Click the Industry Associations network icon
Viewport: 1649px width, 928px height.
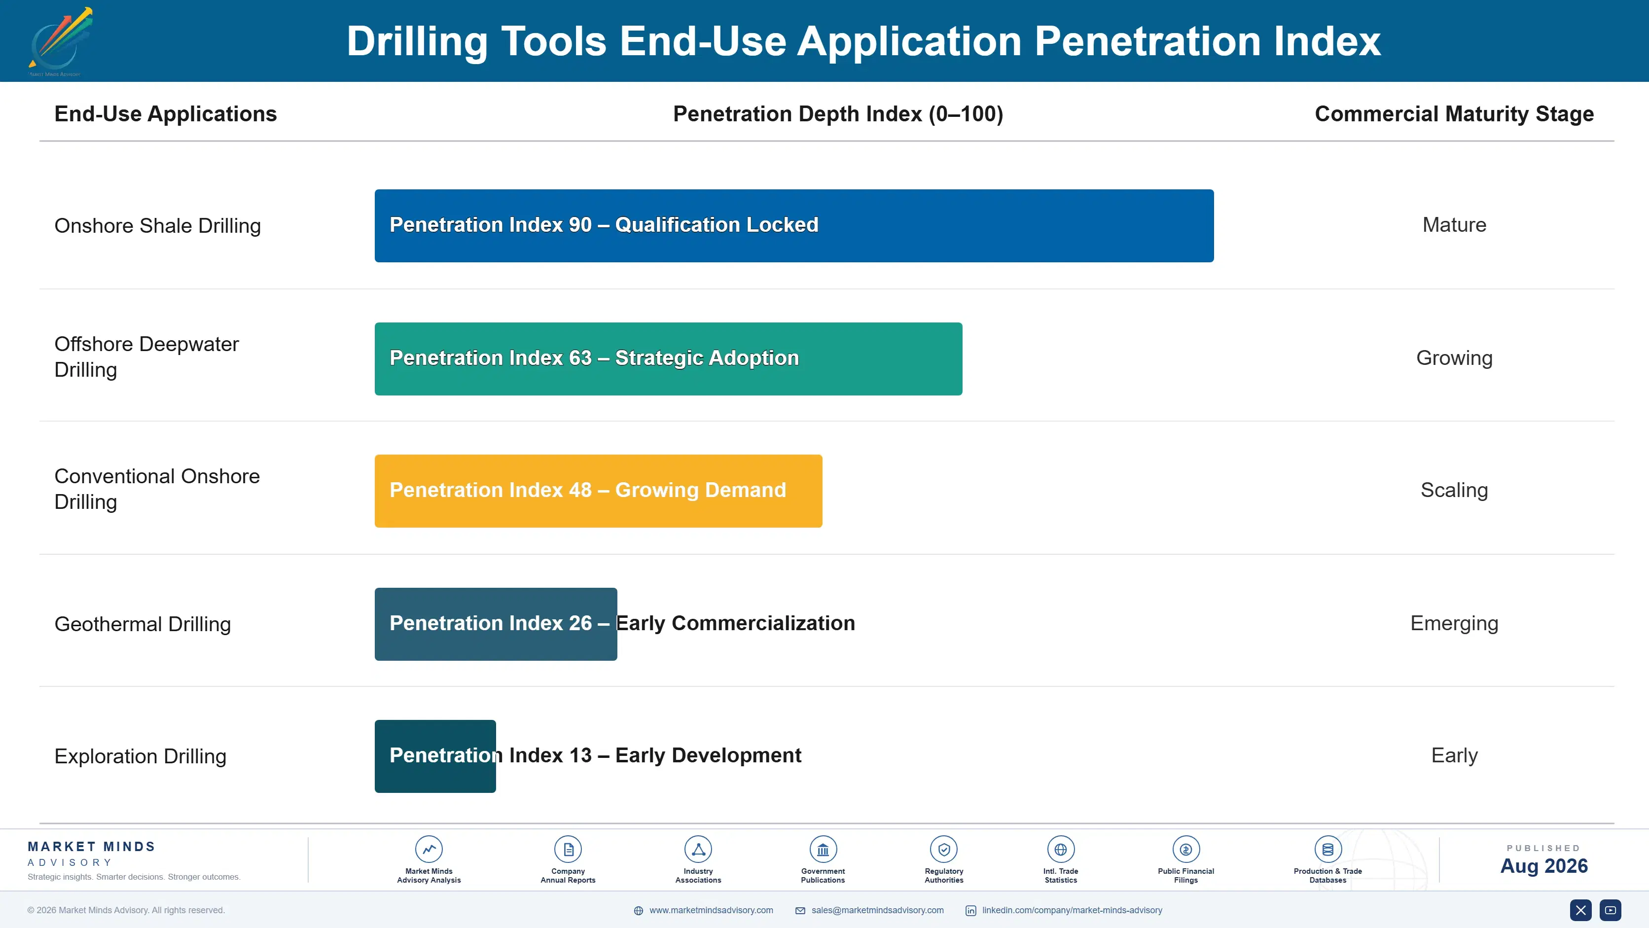coord(698,849)
